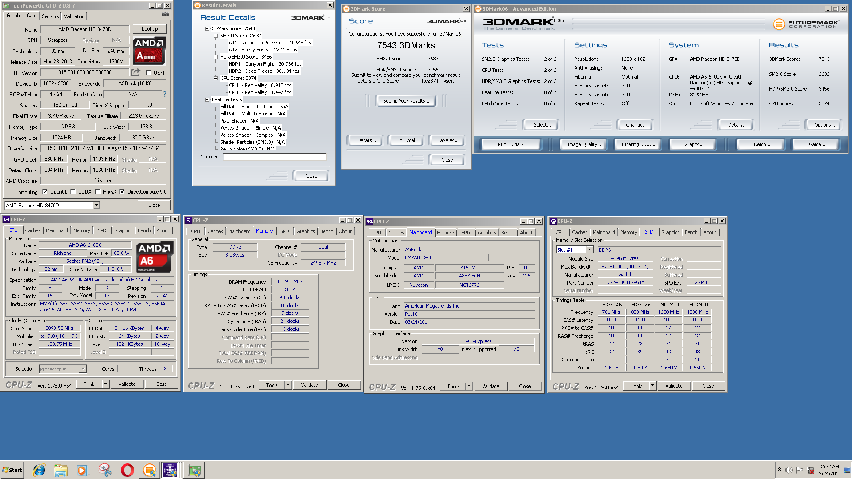Click the CPU-Z Mainboard window title icon
Viewport: 852px width, 479px height.
point(369,221)
